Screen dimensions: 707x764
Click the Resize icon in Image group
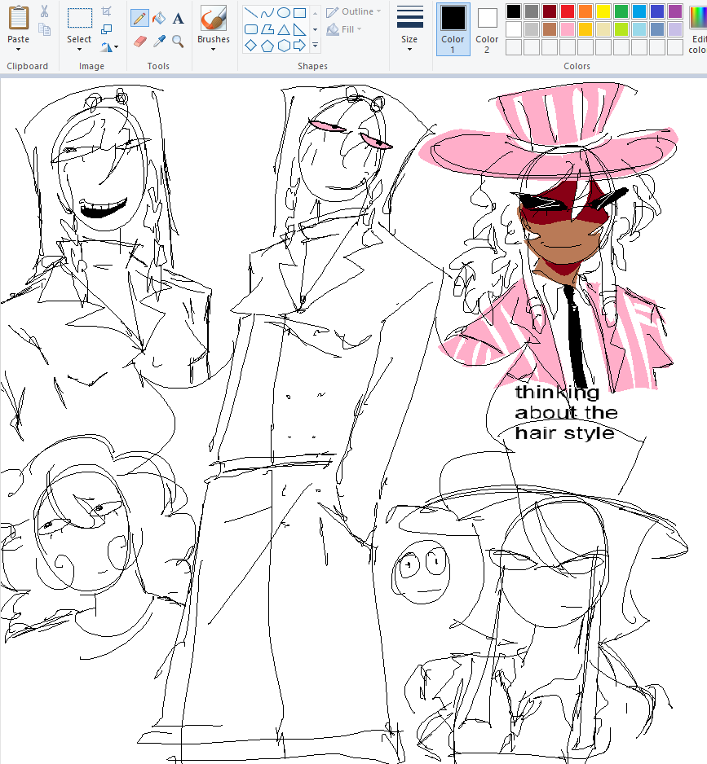coord(106,29)
